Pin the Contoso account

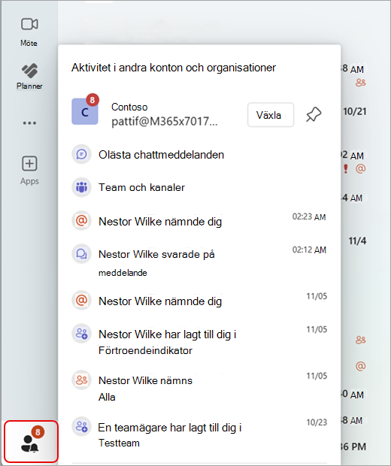(314, 115)
